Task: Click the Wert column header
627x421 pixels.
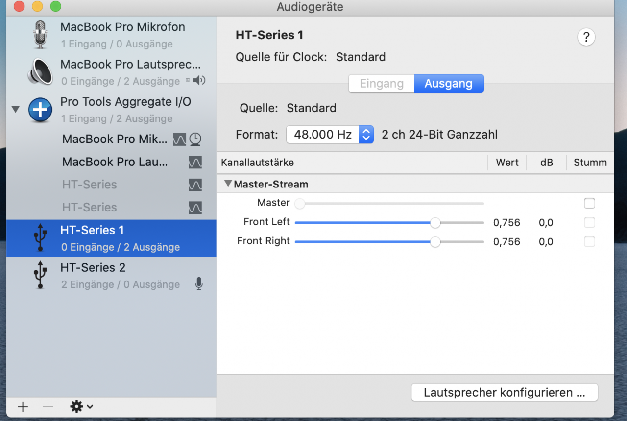Action: tap(507, 163)
